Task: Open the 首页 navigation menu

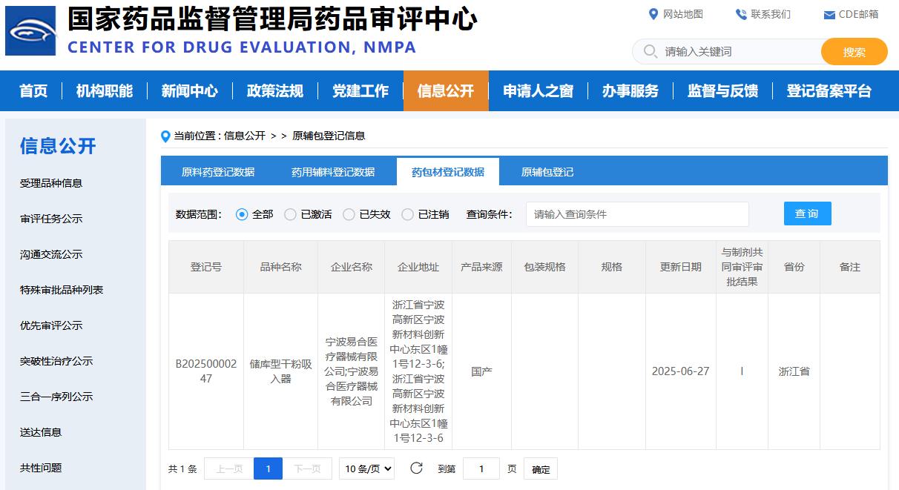Action: 33,90
